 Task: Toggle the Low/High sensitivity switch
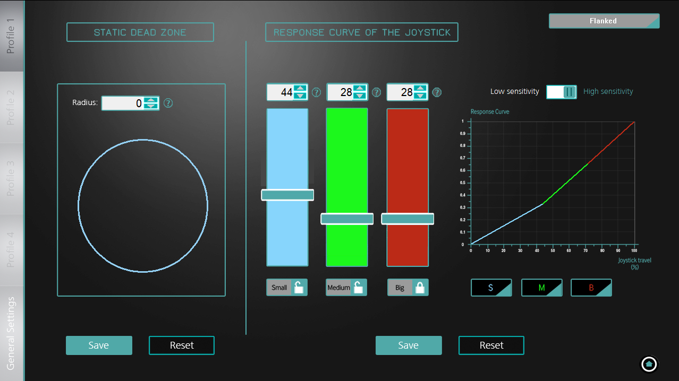(x=561, y=92)
